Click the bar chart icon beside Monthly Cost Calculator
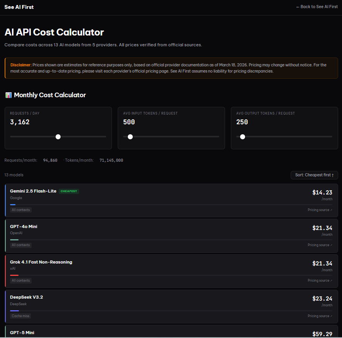Image resolution: width=342 pixels, height=338 pixels. tap(8, 95)
